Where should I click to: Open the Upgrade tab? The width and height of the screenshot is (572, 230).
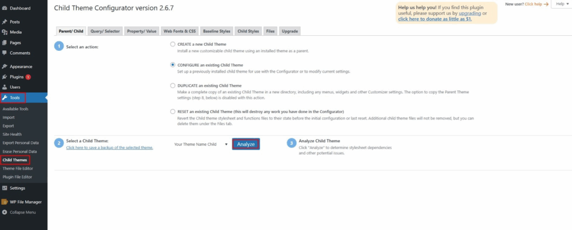(x=290, y=31)
